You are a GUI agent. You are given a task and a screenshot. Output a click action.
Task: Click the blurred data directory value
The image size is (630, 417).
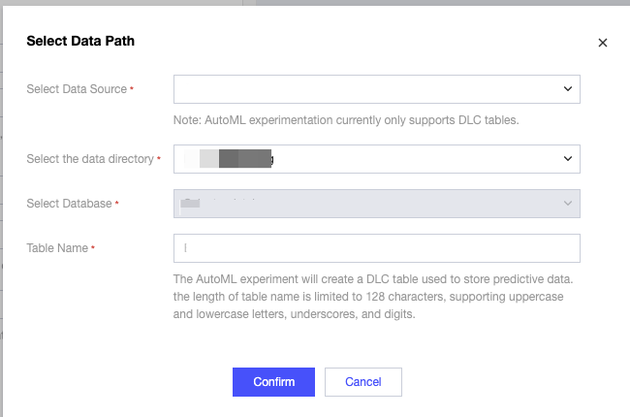pyautogui.click(x=231, y=158)
